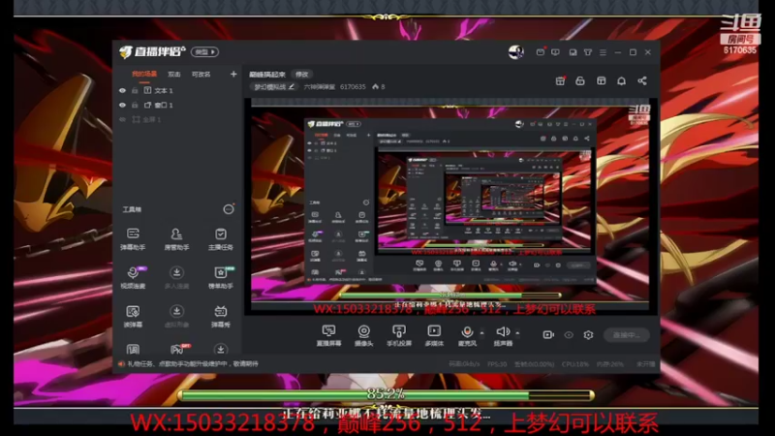Mute the 扬声器 speaker

click(503, 335)
